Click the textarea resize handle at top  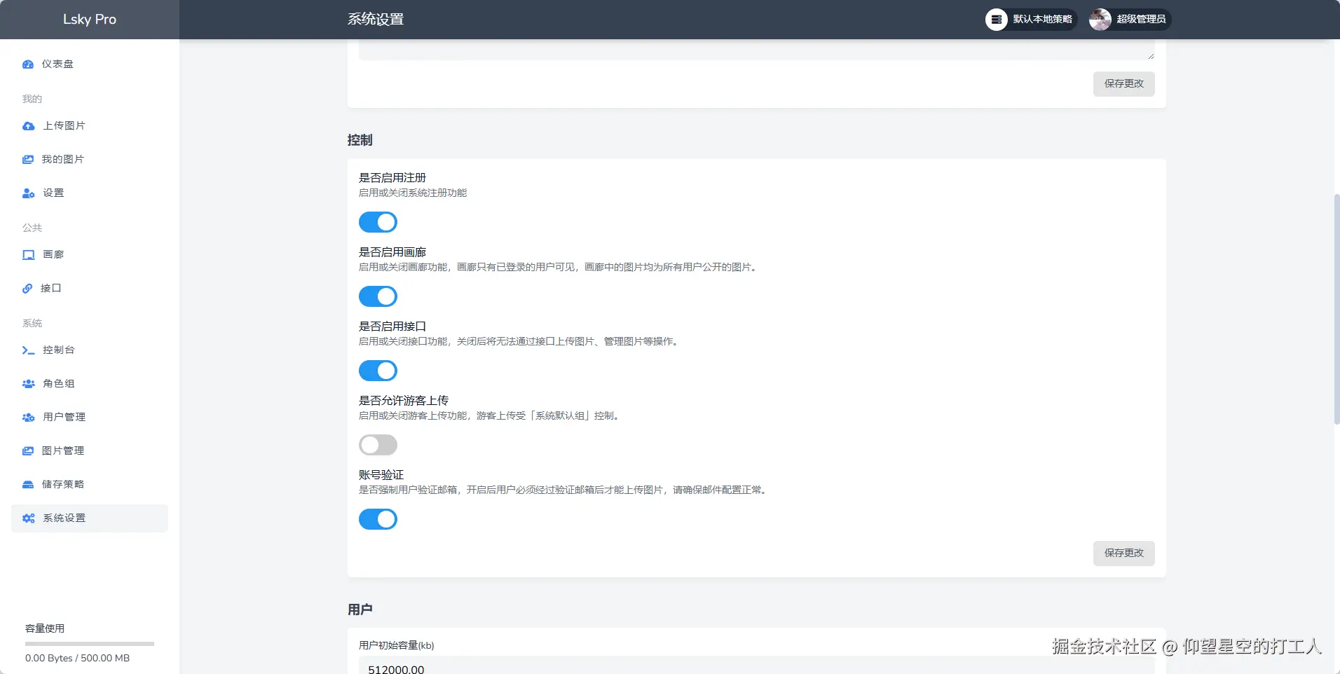pyautogui.click(x=1151, y=55)
